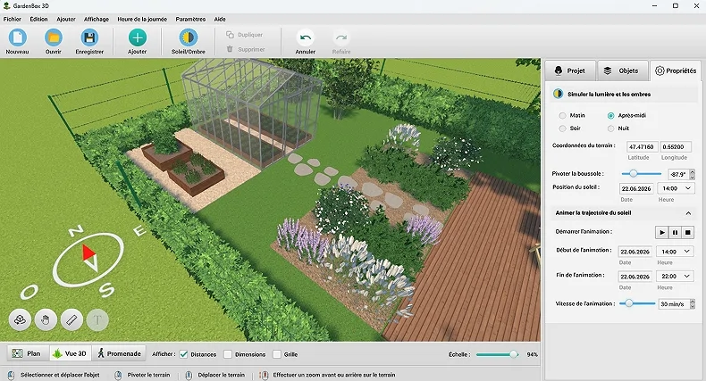The width and height of the screenshot is (706, 381).
Task: Click the Supprimer trash item
Action: (x=246, y=49)
